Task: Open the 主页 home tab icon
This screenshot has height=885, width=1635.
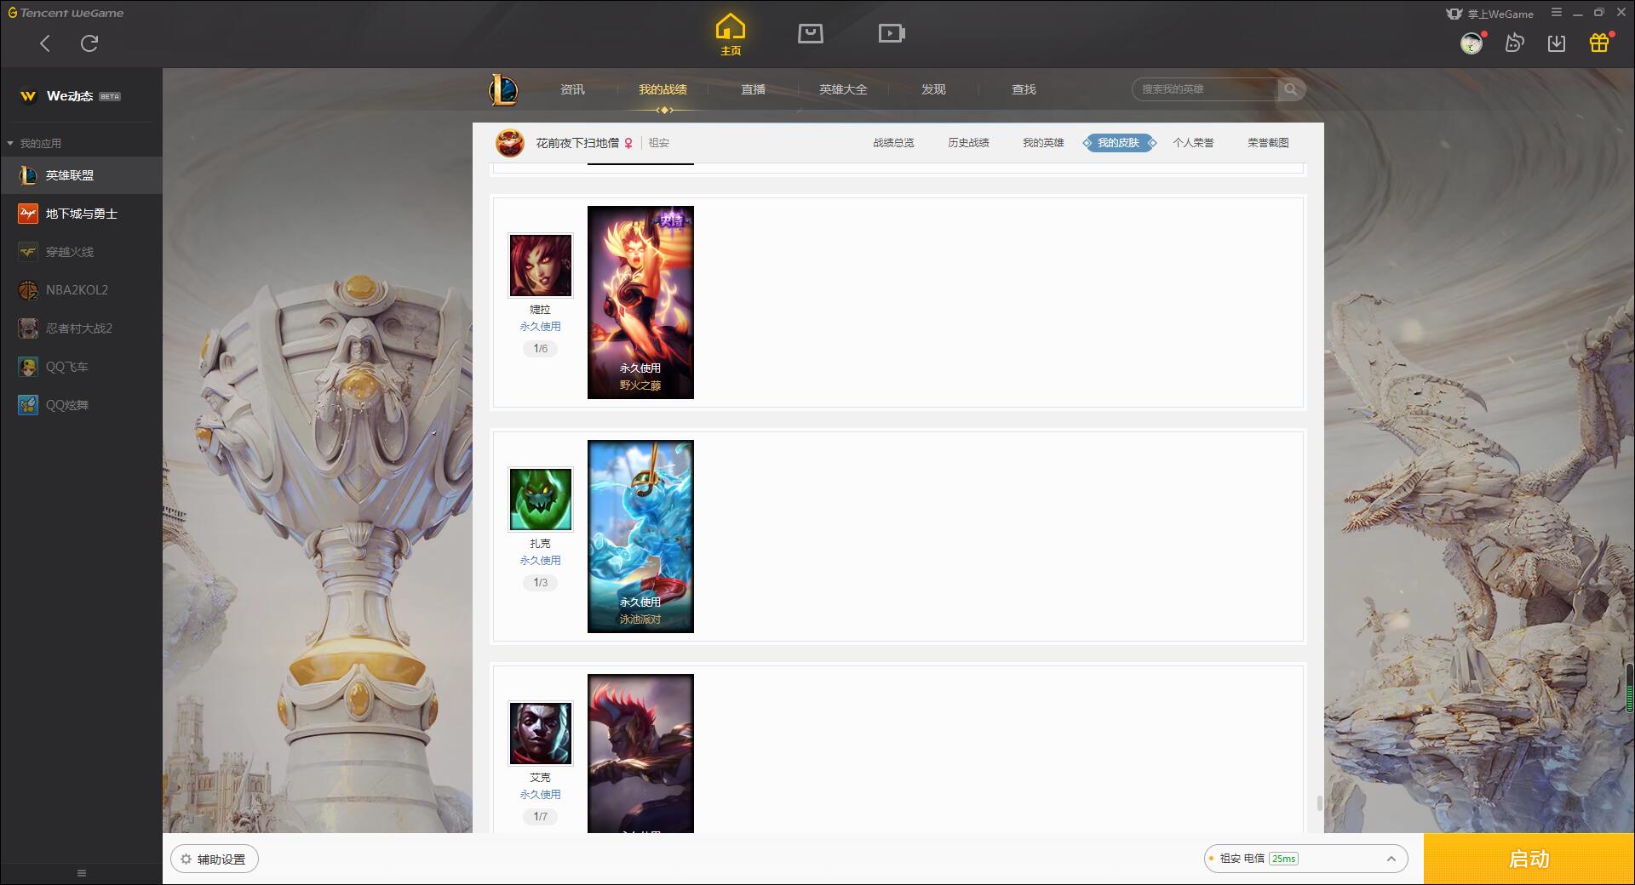Action: pos(731,35)
